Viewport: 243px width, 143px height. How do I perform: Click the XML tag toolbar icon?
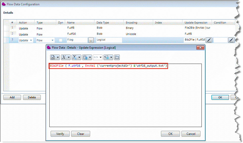pos(96,57)
